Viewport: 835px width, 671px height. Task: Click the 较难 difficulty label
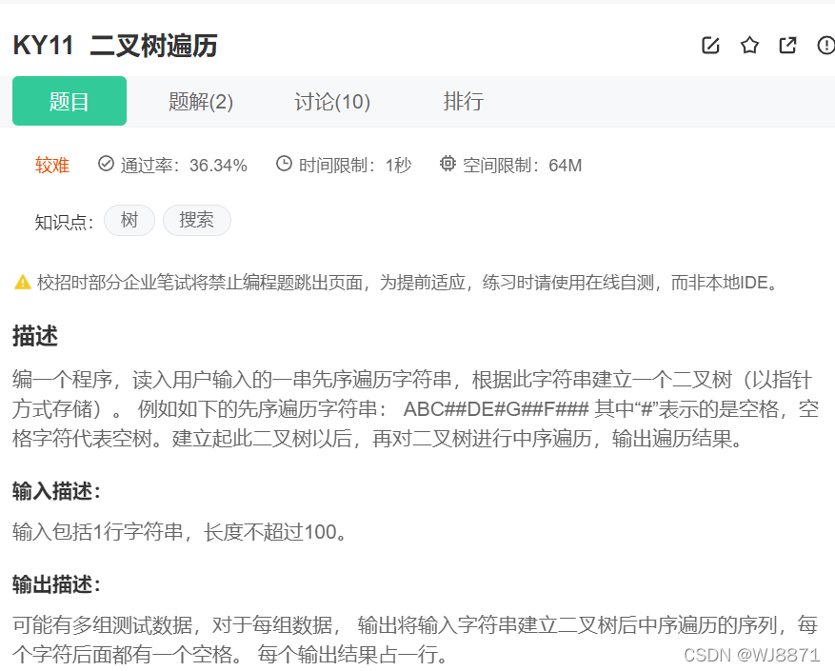52,165
